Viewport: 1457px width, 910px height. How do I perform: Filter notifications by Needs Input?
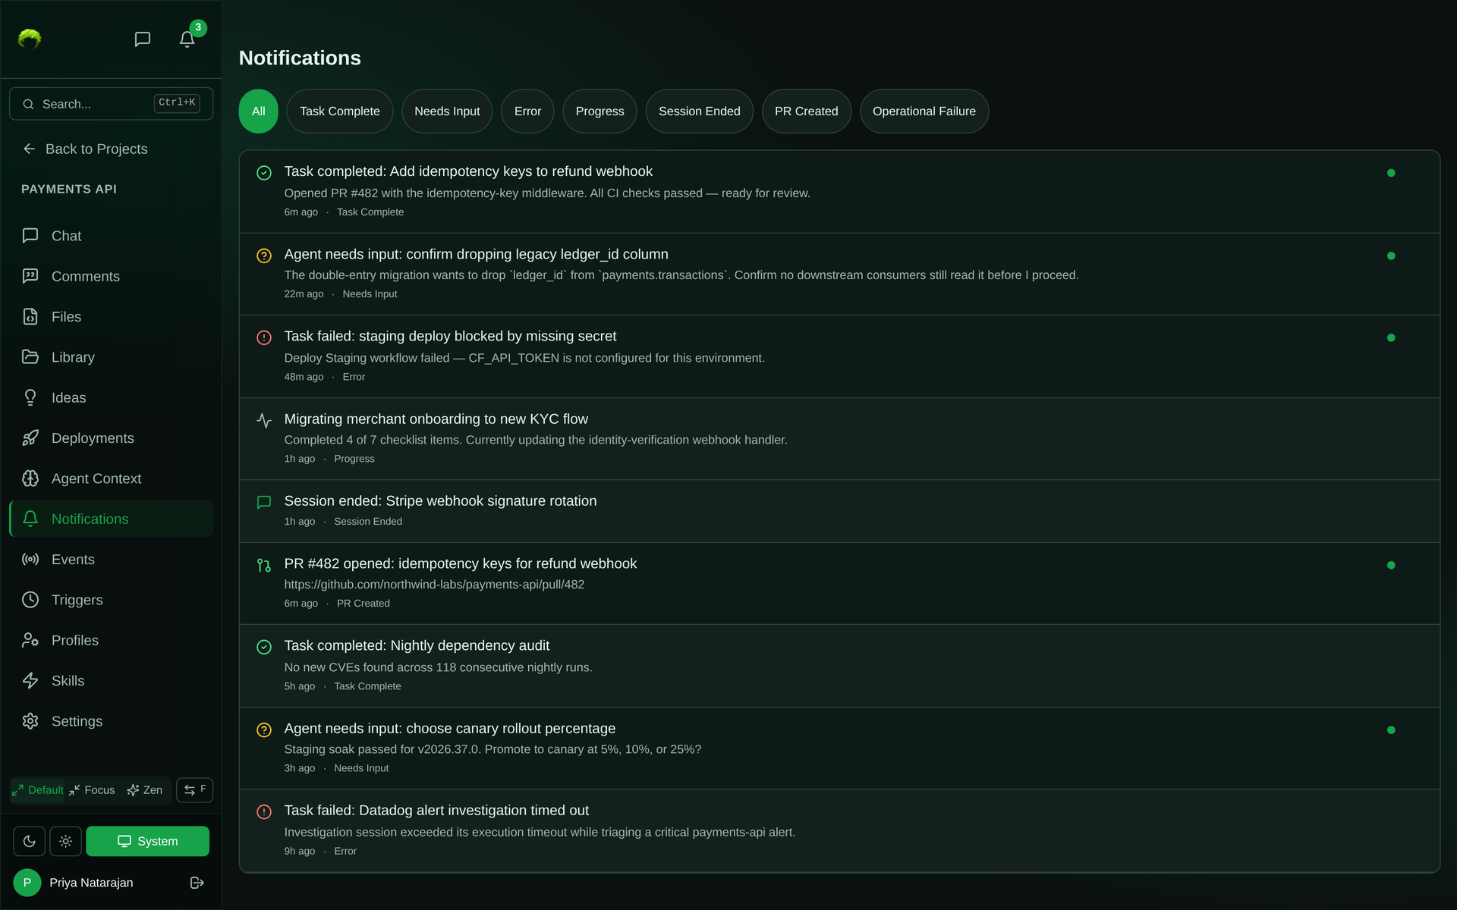tap(447, 111)
